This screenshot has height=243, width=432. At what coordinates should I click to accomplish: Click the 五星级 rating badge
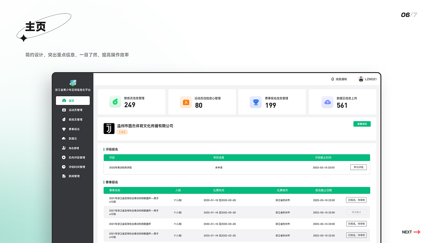pyautogui.click(x=122, y=132)
